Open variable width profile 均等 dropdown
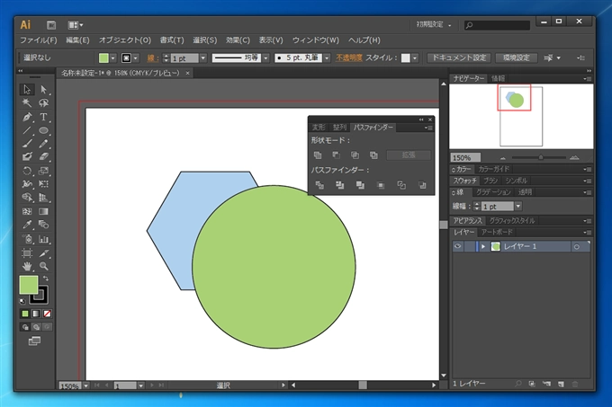Screen dimensions: 612x407 265,58
